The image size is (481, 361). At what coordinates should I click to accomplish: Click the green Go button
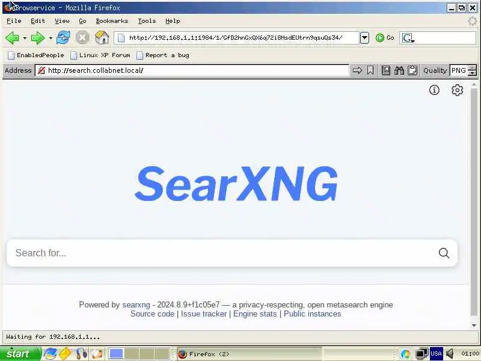click(x=385, y=38)
